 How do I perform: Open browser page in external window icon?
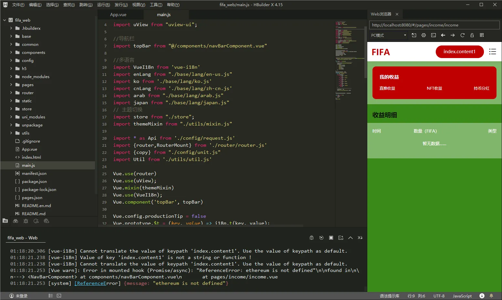click(414, 35)
